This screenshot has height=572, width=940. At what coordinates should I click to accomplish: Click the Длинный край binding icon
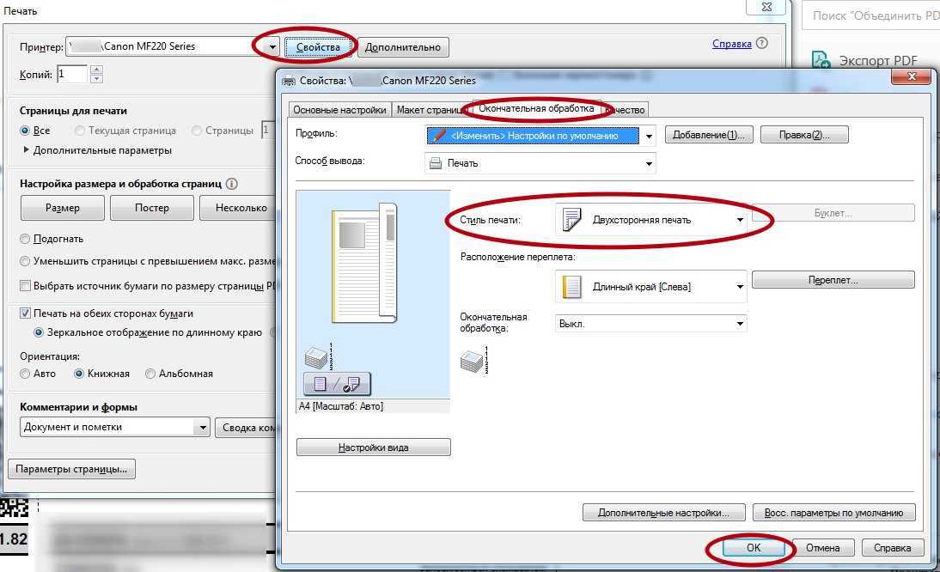point(571,287)
